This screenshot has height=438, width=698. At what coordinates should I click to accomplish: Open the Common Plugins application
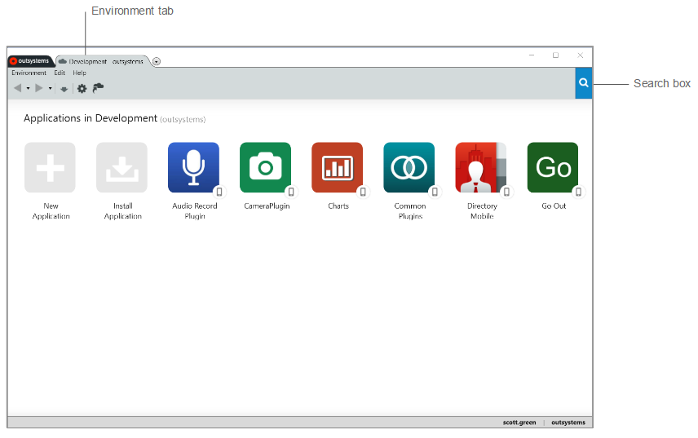409,167
